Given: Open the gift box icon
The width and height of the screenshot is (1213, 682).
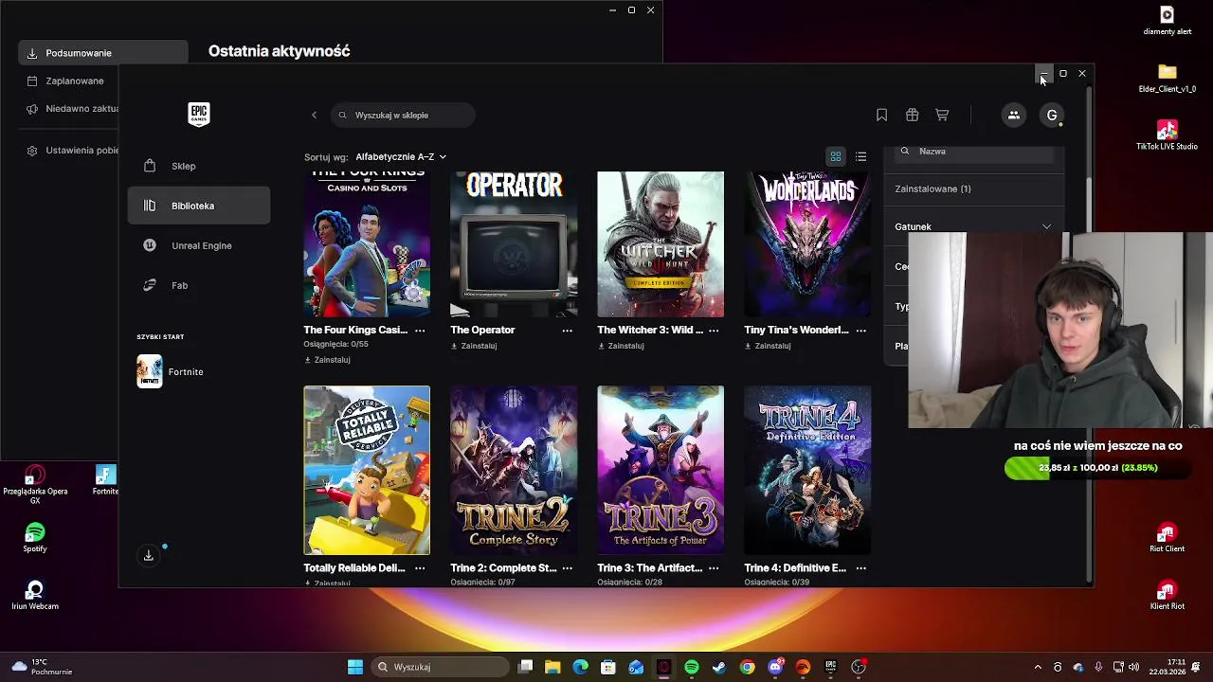Looking at the screenshot, I should (912, 116).
